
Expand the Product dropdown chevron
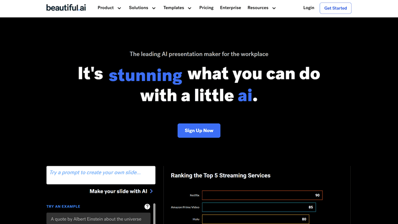coord(119,8)
